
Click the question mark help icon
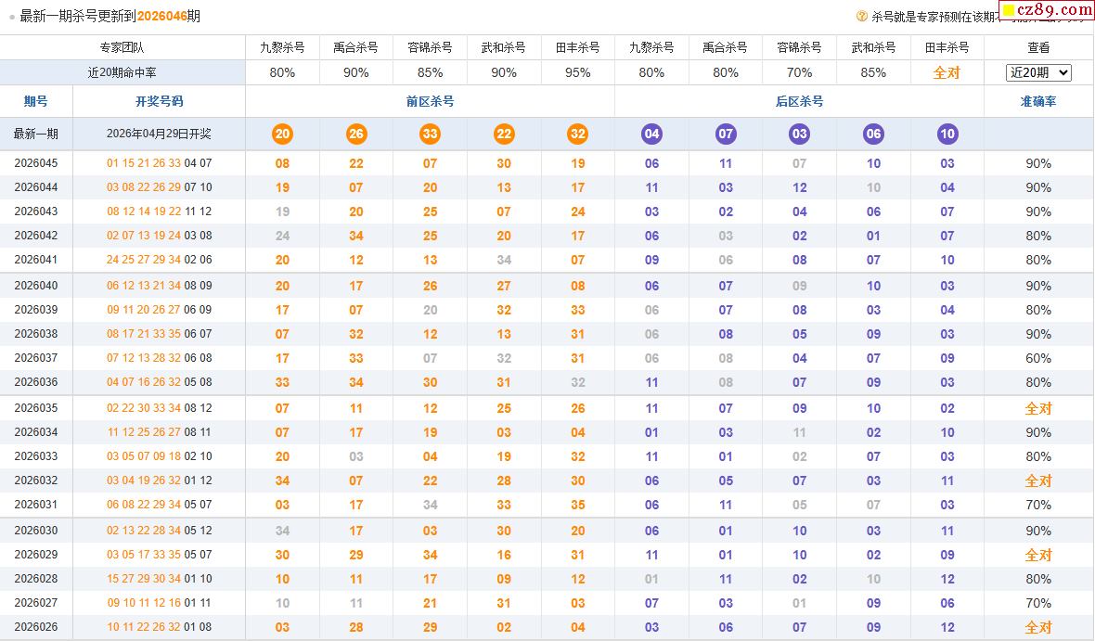click(861, 16)
